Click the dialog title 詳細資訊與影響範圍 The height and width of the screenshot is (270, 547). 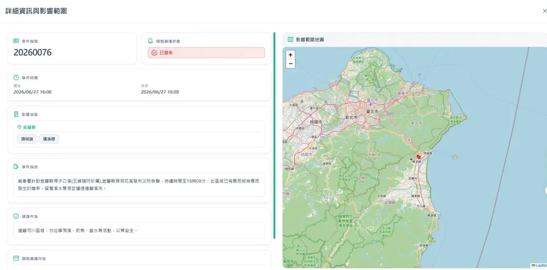coord(36,11)
